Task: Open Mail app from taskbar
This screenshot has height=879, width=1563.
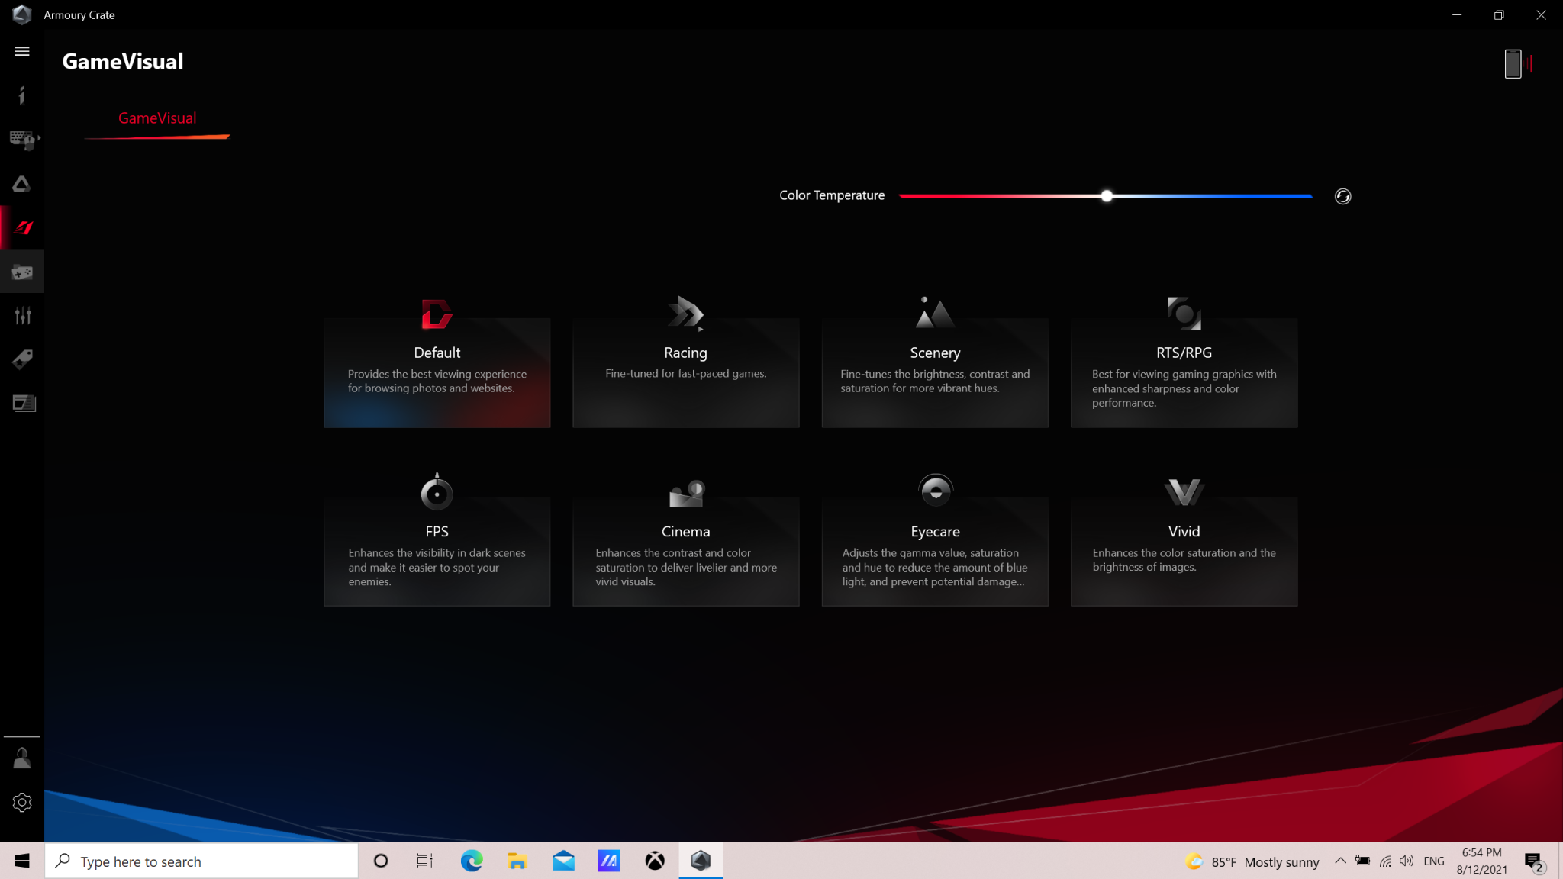Action: click(563, 861)
